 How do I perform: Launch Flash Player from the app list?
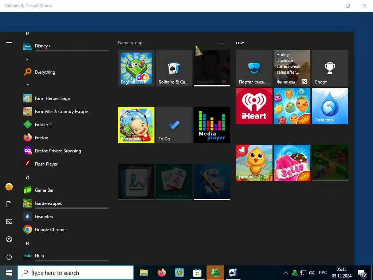[66, 164]
